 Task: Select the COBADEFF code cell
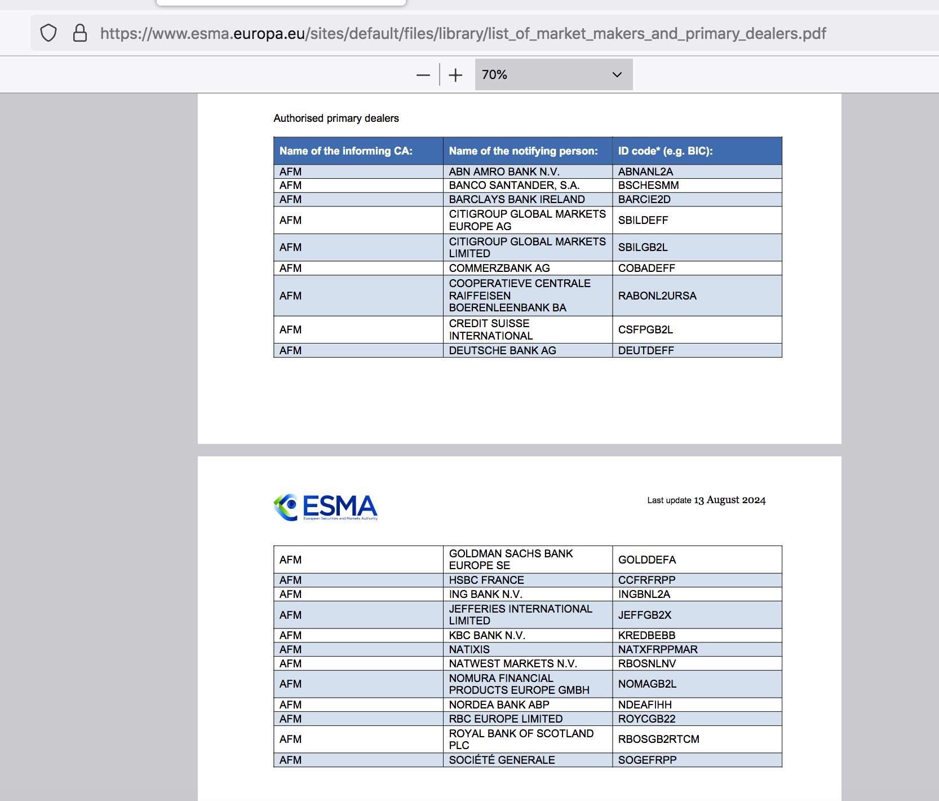point(697,268)
